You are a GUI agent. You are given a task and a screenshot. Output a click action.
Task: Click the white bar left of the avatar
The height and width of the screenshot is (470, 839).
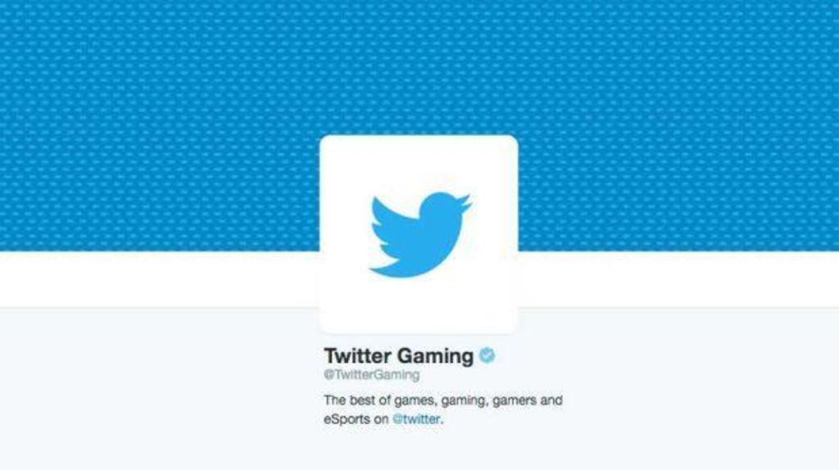[160, 279]
